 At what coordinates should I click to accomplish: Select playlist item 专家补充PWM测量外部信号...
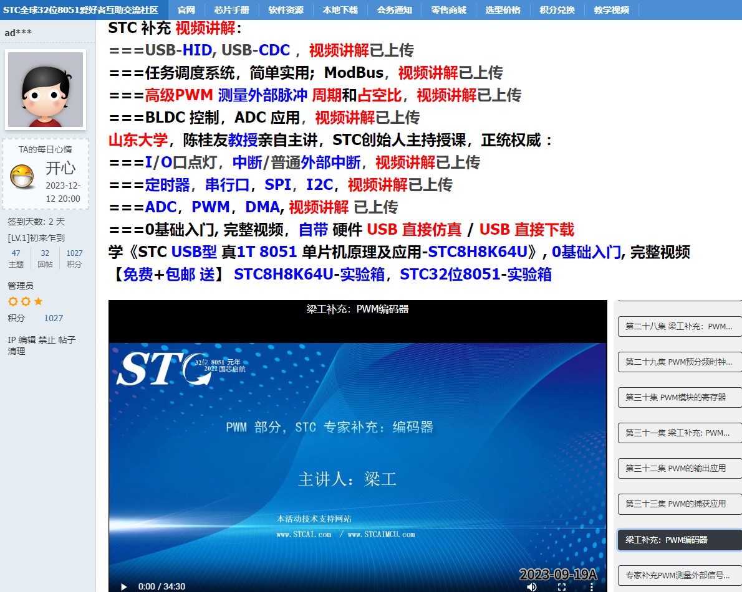coord(680,575)
